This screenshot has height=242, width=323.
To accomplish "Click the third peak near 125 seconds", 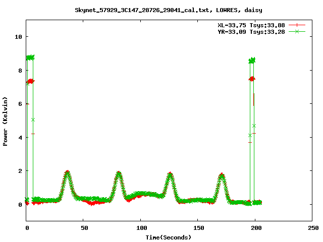I will (171, 175).
